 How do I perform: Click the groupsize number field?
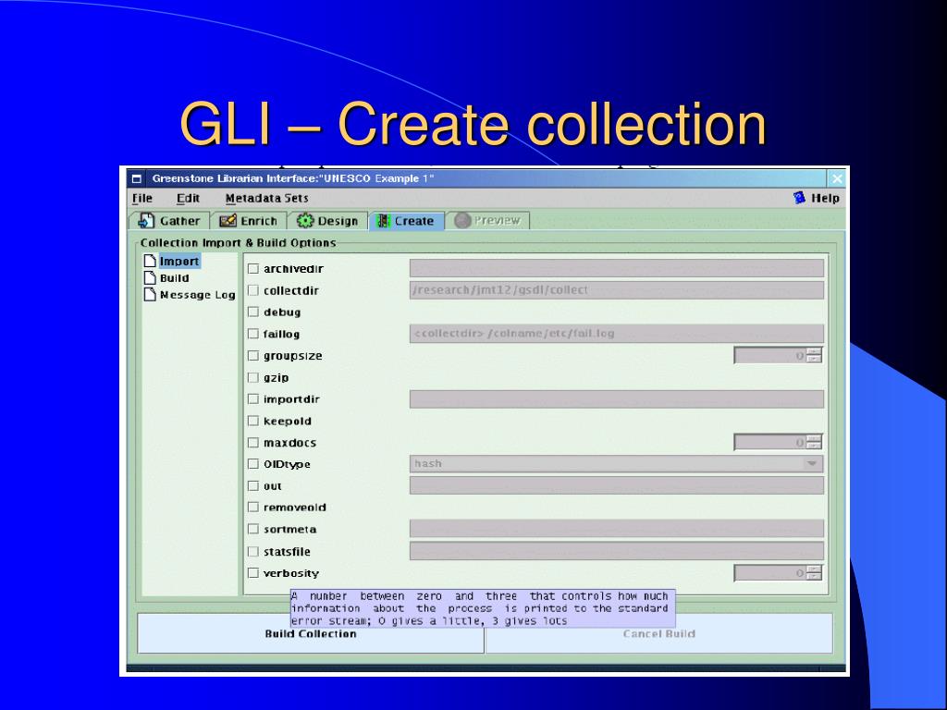click(770, 356)
